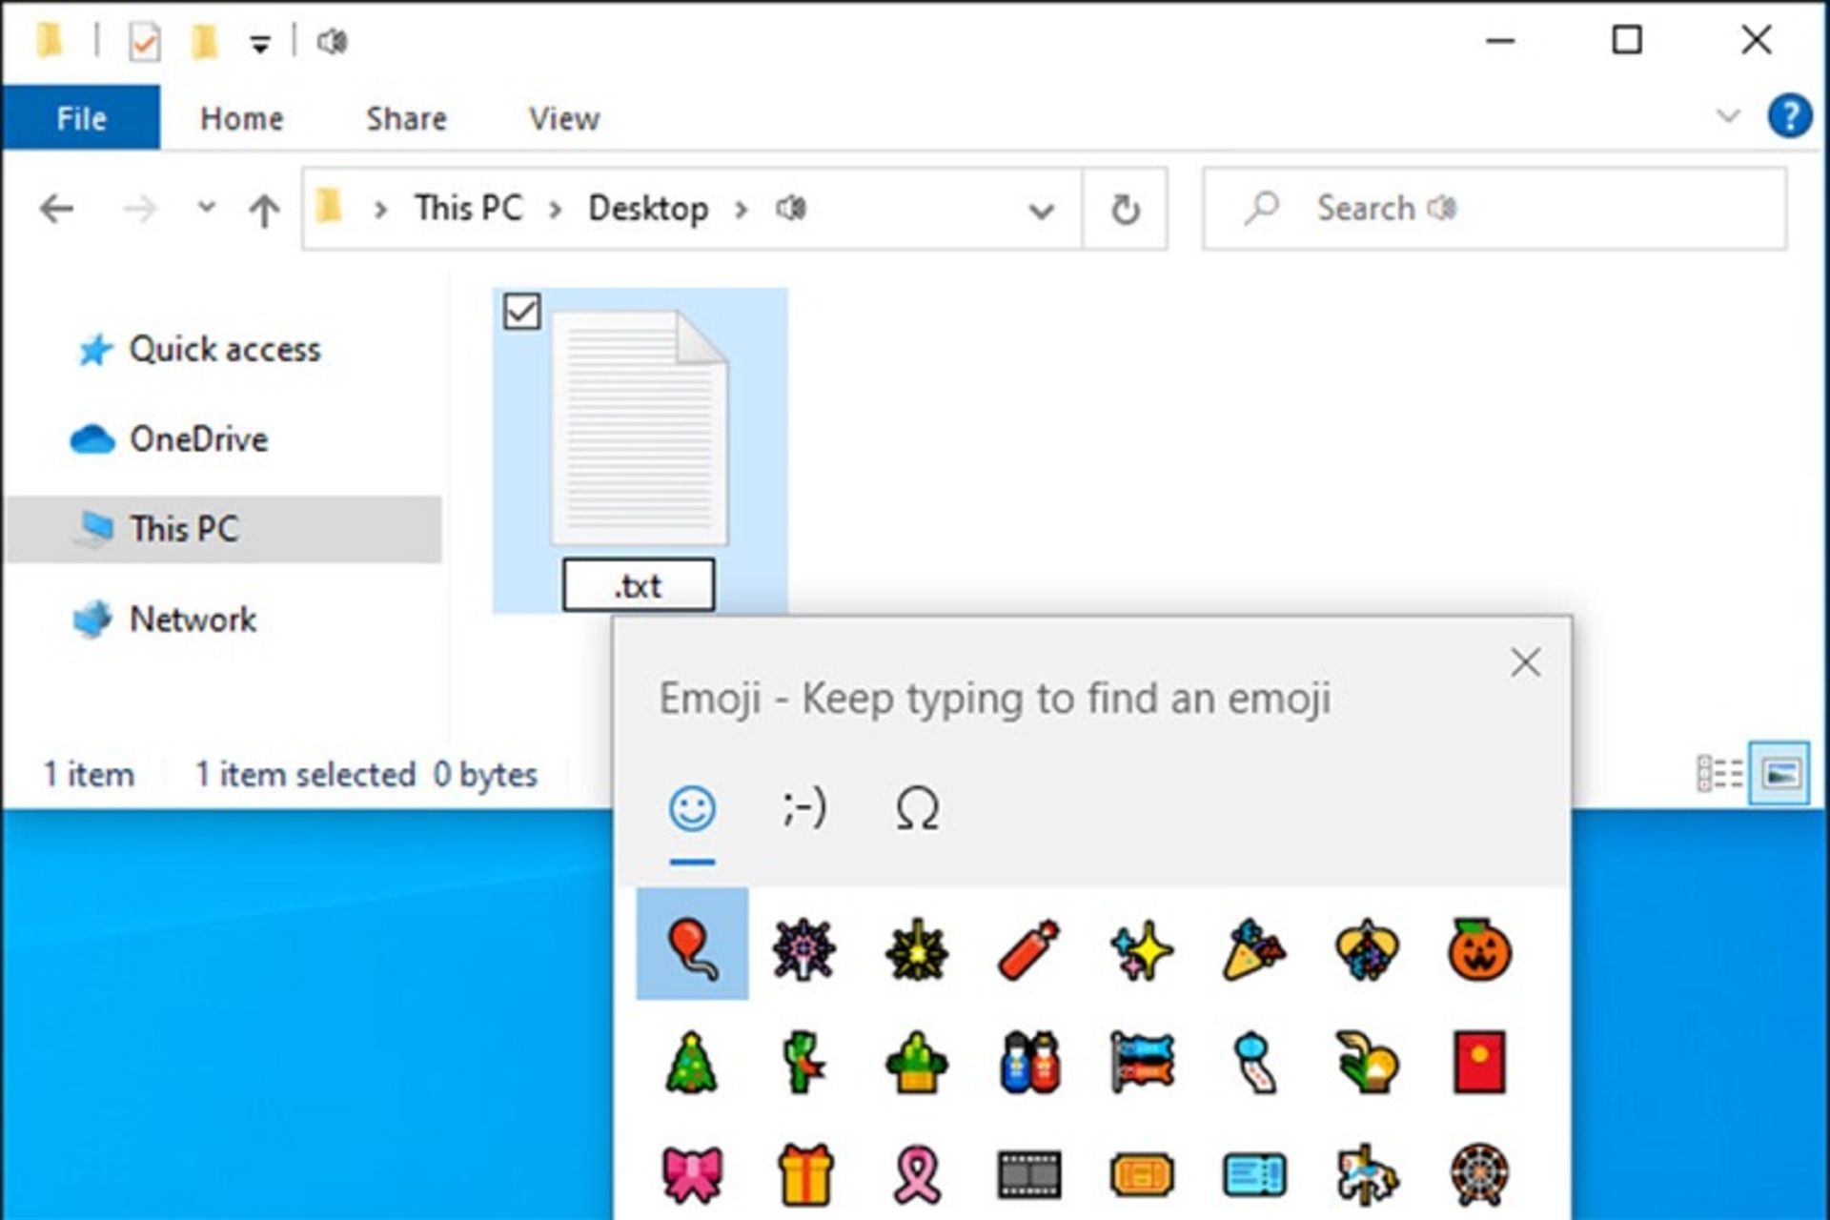1830x1220 pixels.
Task: Insert the firecracker emoji
Action: pos(1029,949)
